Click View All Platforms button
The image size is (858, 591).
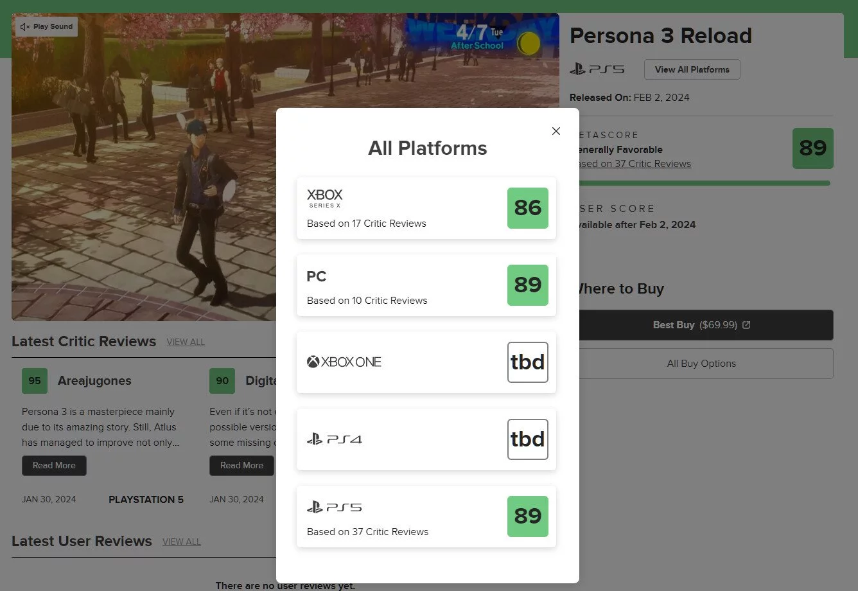[x=692, y=69]
